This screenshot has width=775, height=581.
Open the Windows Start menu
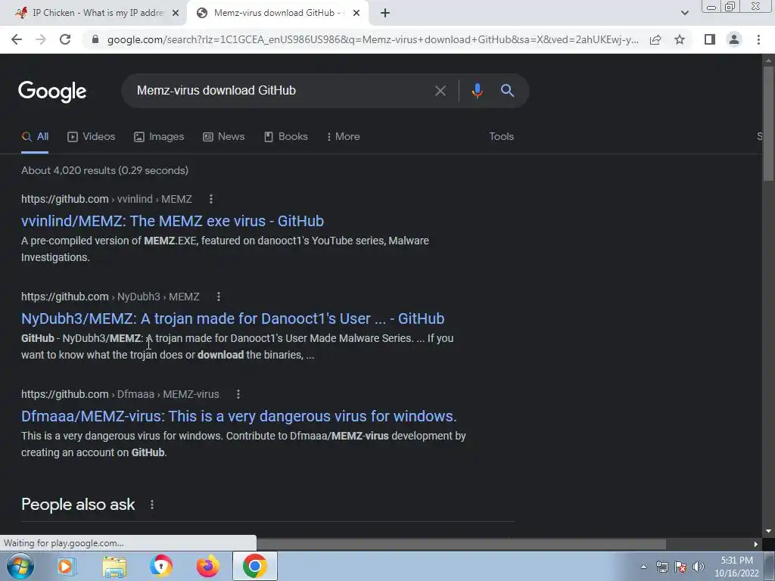click(20, 566)
